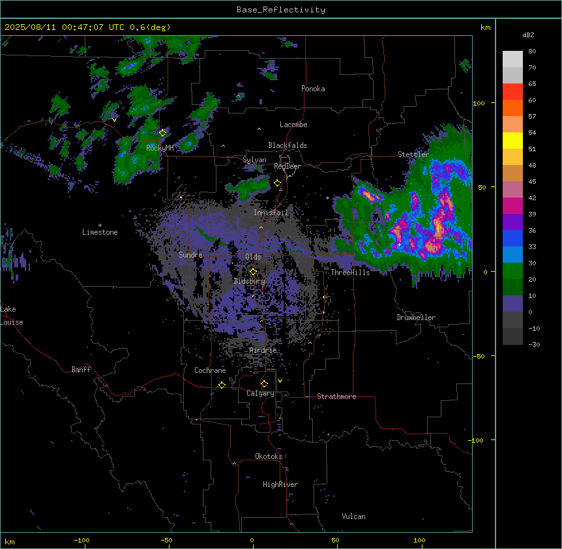Click the Okotoks label
562x549 pixels.
[269, 456]
